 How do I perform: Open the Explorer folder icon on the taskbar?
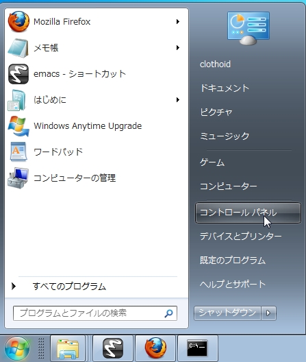[x=68, y=348]
